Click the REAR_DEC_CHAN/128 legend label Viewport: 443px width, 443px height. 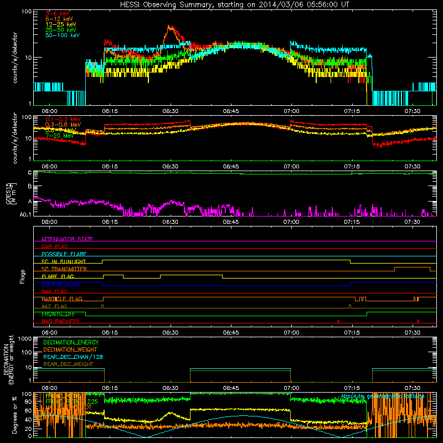click(73, 357)
